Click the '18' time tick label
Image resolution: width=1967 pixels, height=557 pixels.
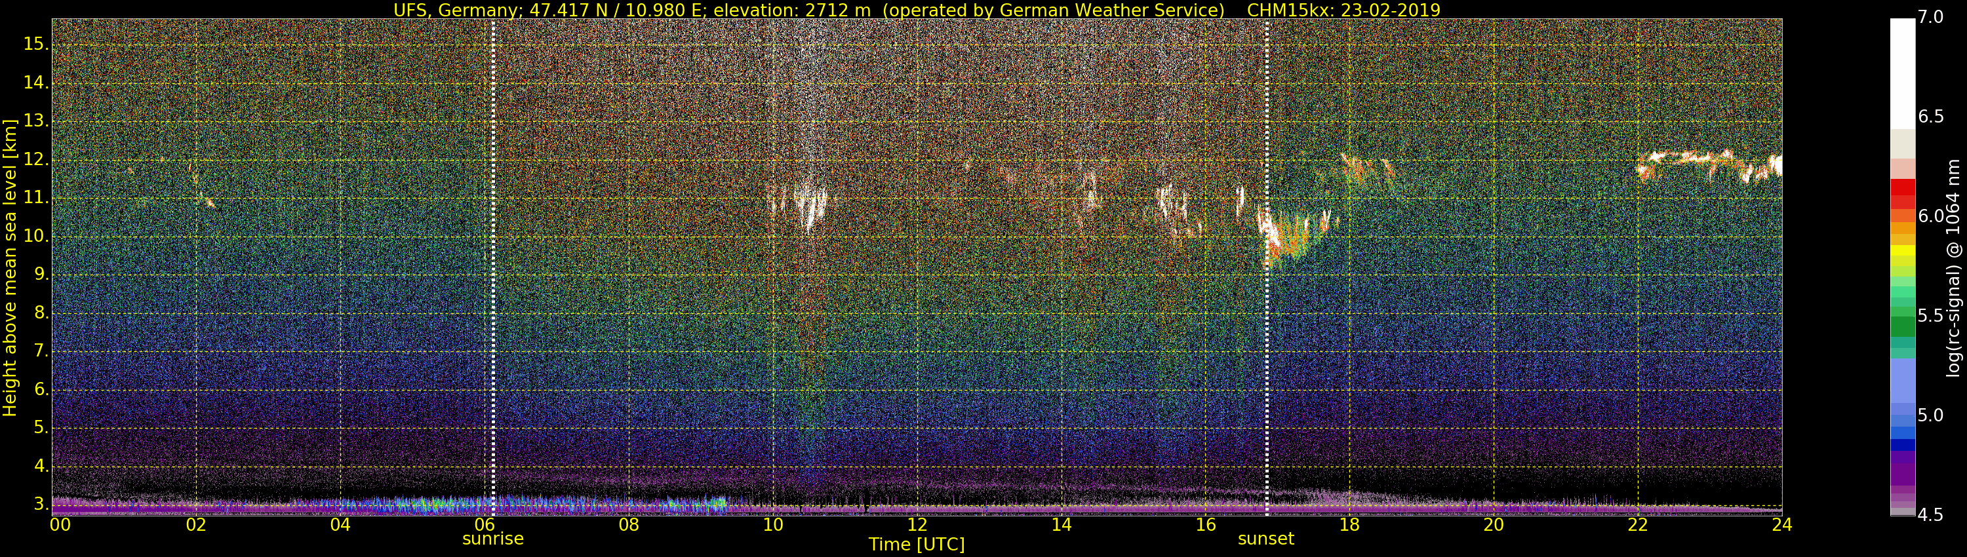(x=1349, y=525)
